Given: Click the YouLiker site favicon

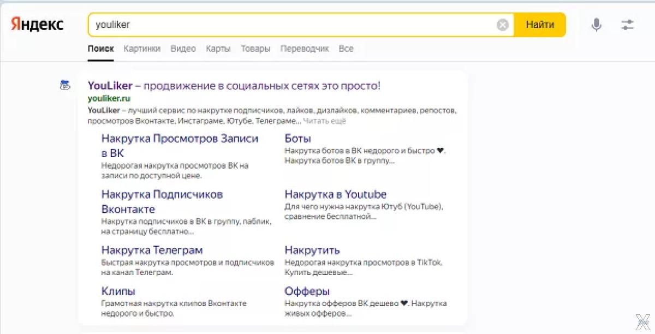Looking at the screenshot, I should pyautogui.click(x=65, y=85).
